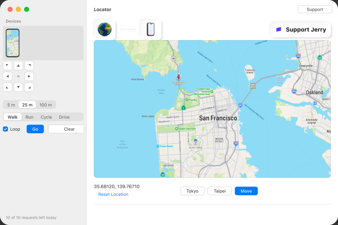The image size is (338, 225).
Task: Select the iPhone device icon
Action: coord(150,29)
